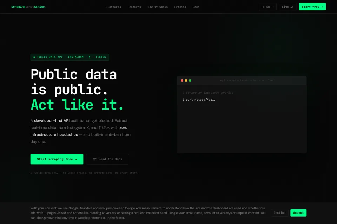Click the language globe icon next to EN
Image resolution: width=337 pixels, height=224 pixels.
(x=263, y=7)
